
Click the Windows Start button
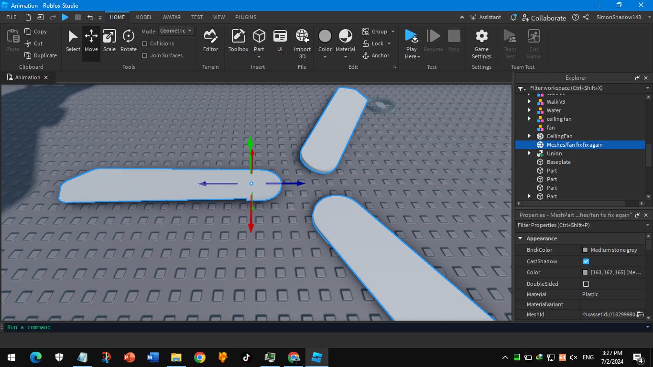11,357
